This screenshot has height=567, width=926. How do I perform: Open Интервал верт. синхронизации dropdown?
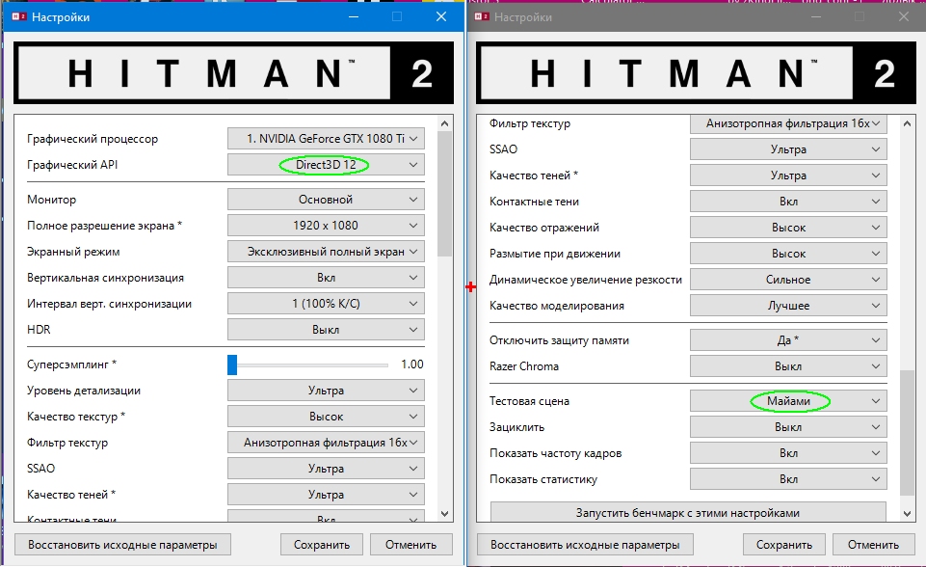click(326, 304)
